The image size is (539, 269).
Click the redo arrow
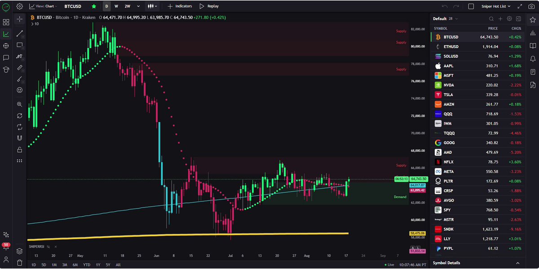(456, 6)
